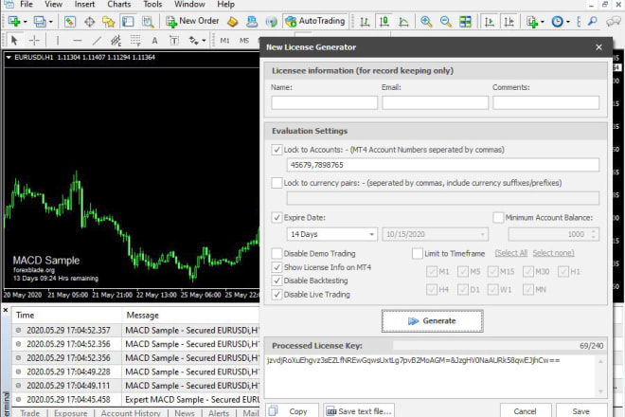This screenshot has width=625, height=417.
Task: Select the text 'A' tool
Action: click(154, 41)
